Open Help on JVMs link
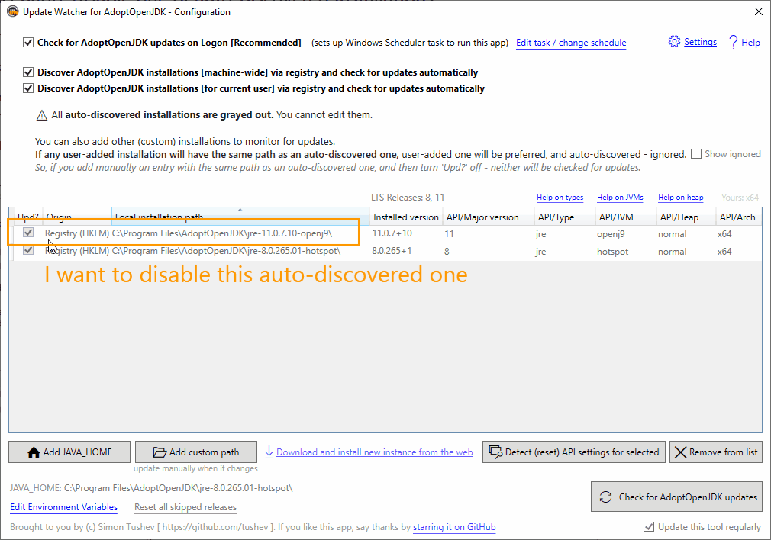Screen dimensions: 771x540 coord(620,197)
